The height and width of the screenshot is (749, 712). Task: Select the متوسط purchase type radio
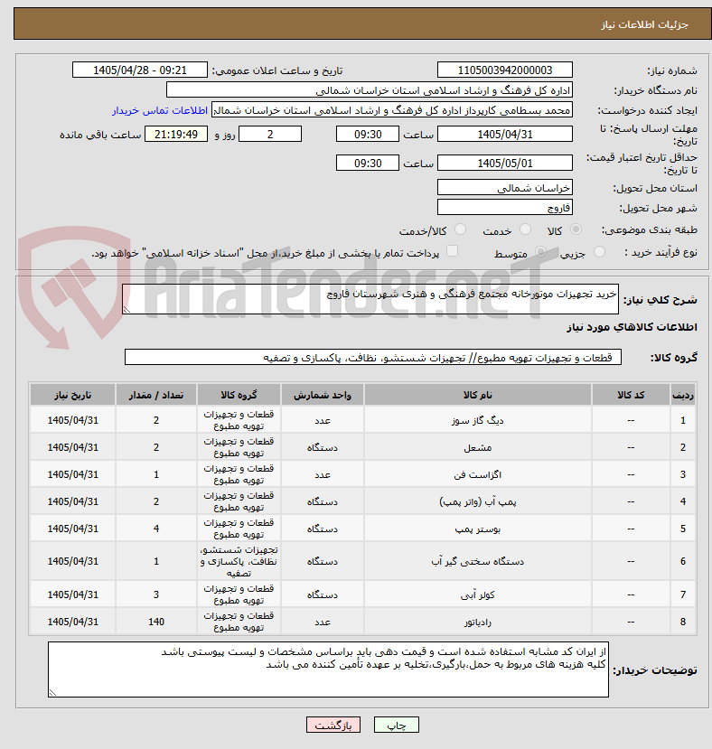(x=541, y=252)
